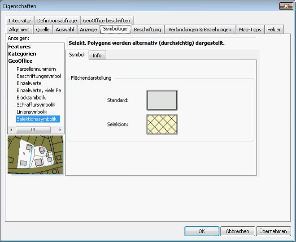Open Verbindungen & Beziehungen tab
Screen dimensions: 296x242
coord(200,30)
